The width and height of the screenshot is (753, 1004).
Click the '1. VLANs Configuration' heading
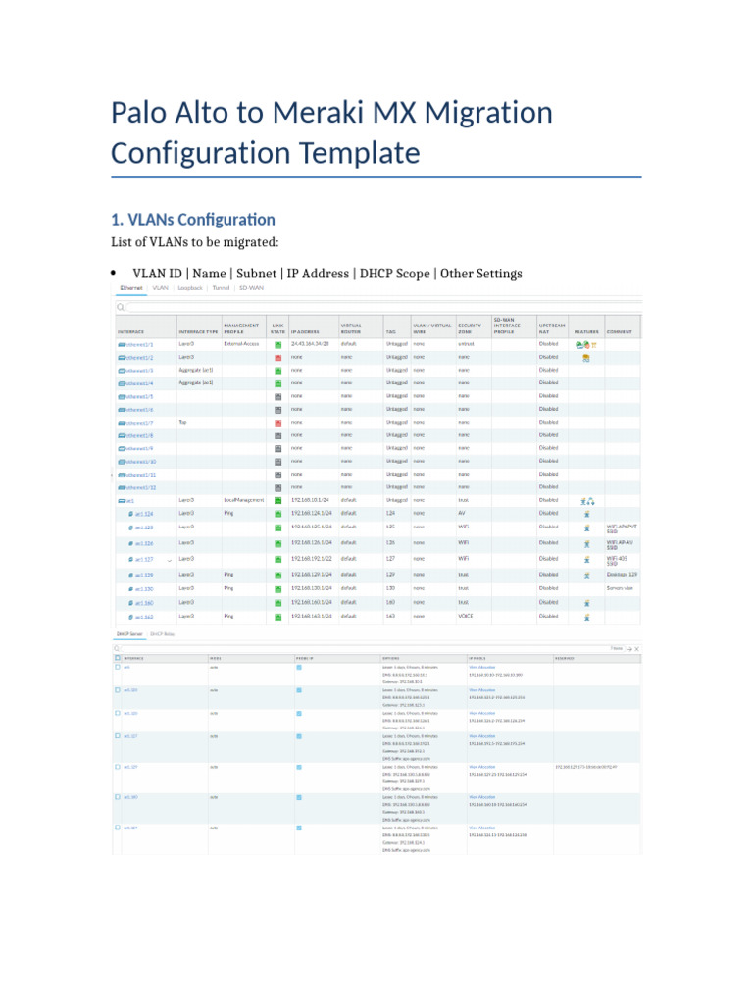(x=193, y=220)
